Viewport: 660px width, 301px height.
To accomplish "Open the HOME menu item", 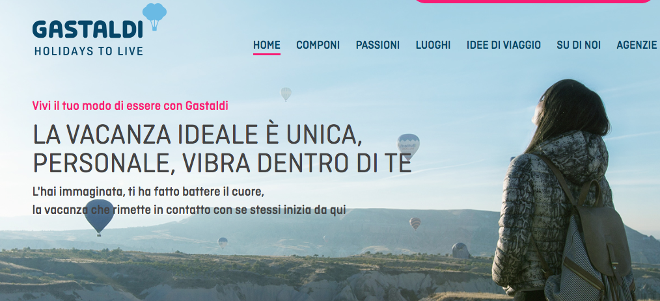I will [266, 45].
